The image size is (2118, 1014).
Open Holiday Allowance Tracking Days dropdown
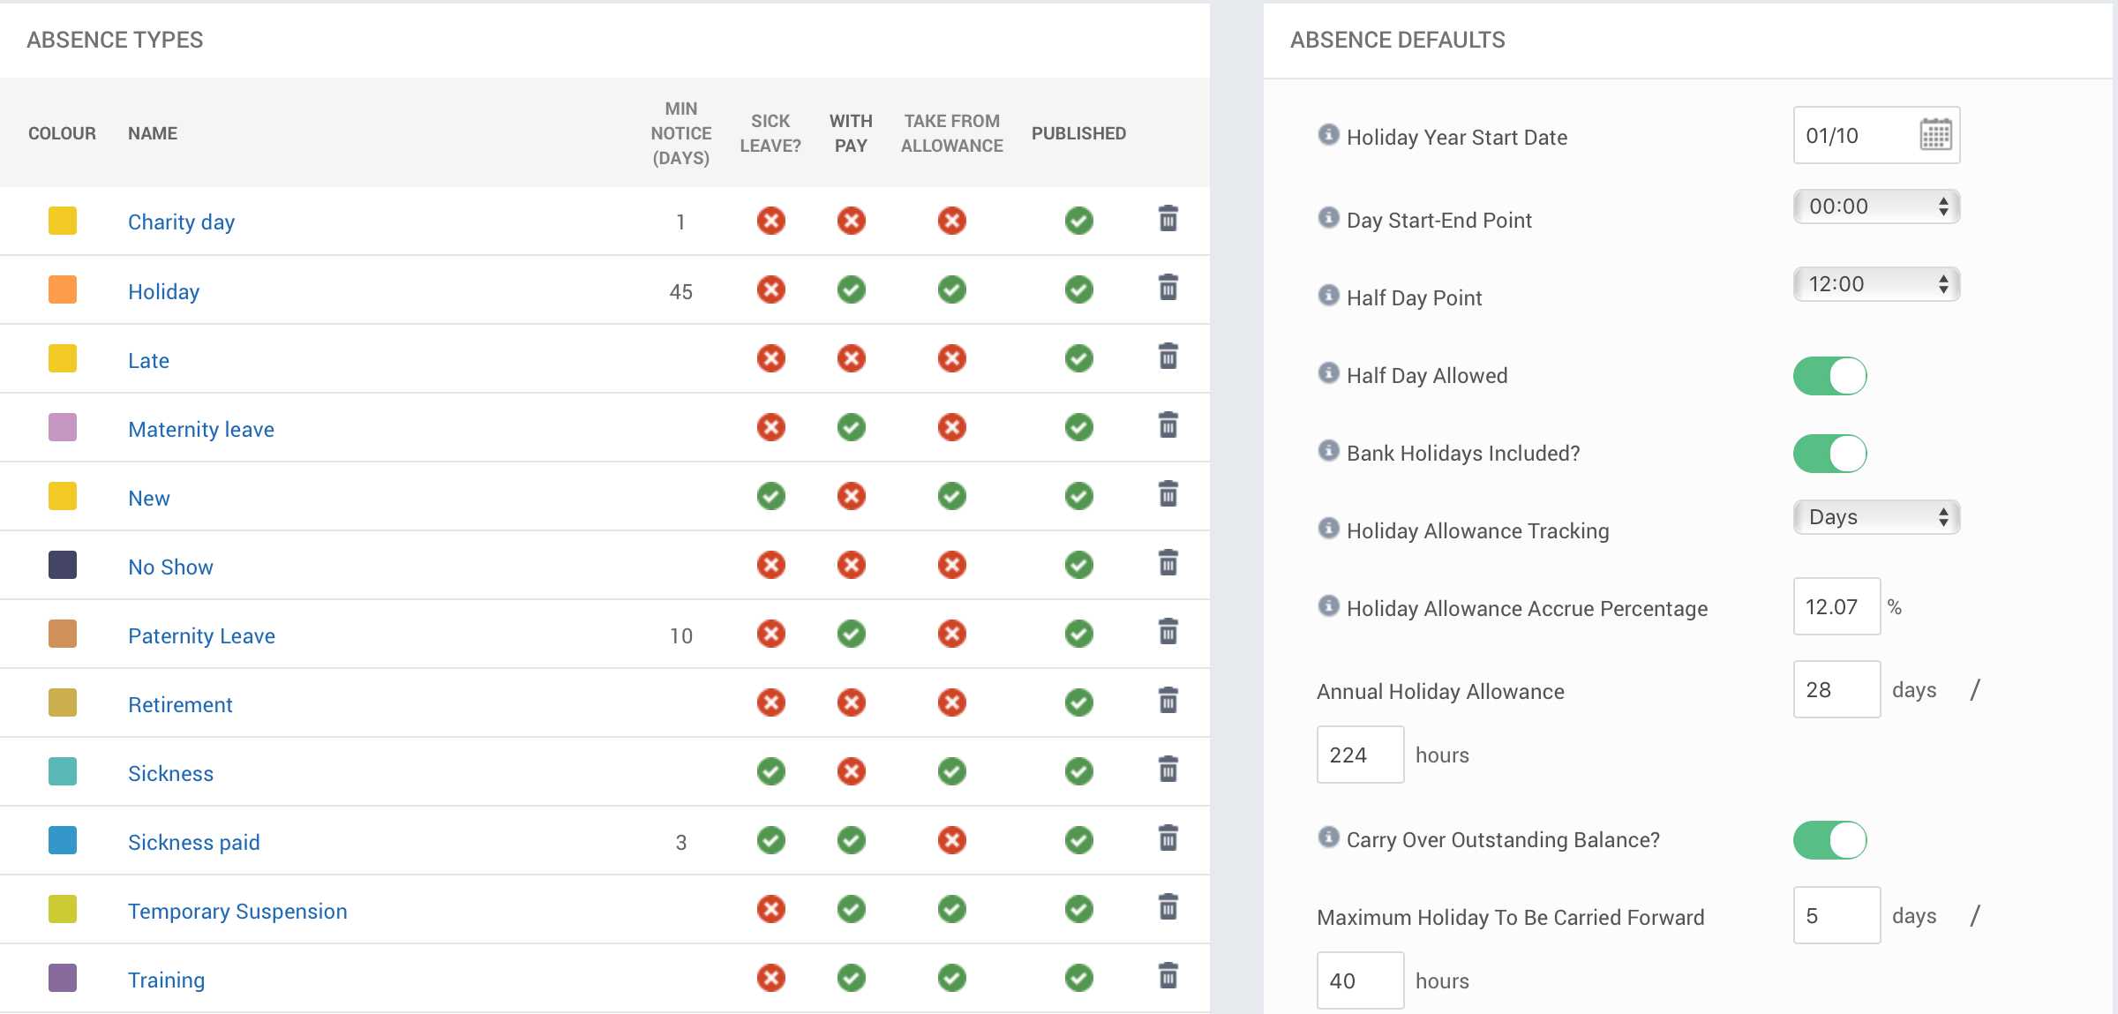pos(1876,517)
